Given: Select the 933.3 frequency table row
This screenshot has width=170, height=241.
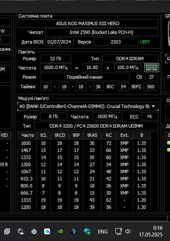Looking at the screenshot, I should 84,179.
